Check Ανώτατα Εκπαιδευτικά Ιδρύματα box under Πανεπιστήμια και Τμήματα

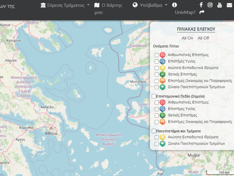tap(156, 137)
